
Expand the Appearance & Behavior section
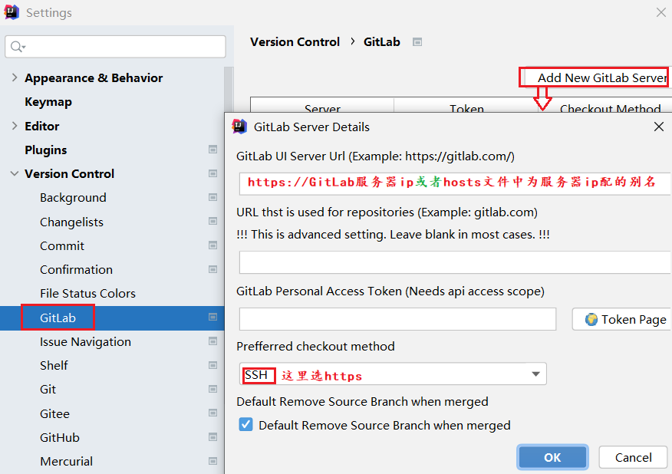click(15, 78)
